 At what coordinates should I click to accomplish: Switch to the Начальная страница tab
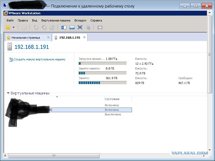28,38
